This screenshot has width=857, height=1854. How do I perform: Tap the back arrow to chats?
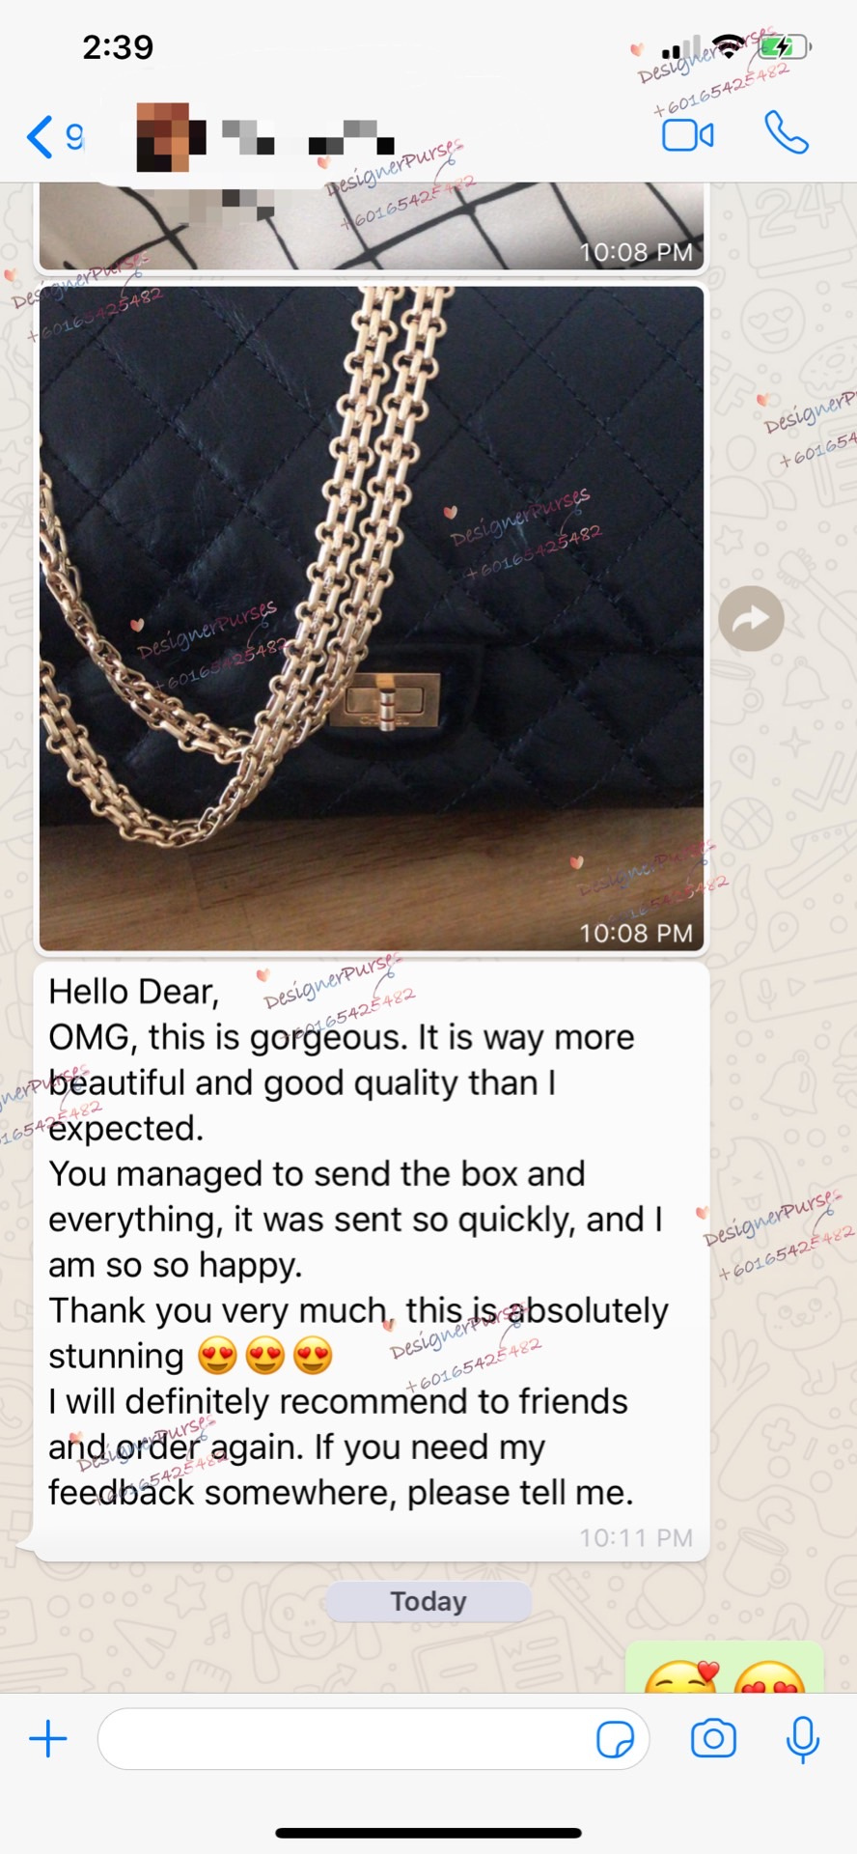pos(40,136)
